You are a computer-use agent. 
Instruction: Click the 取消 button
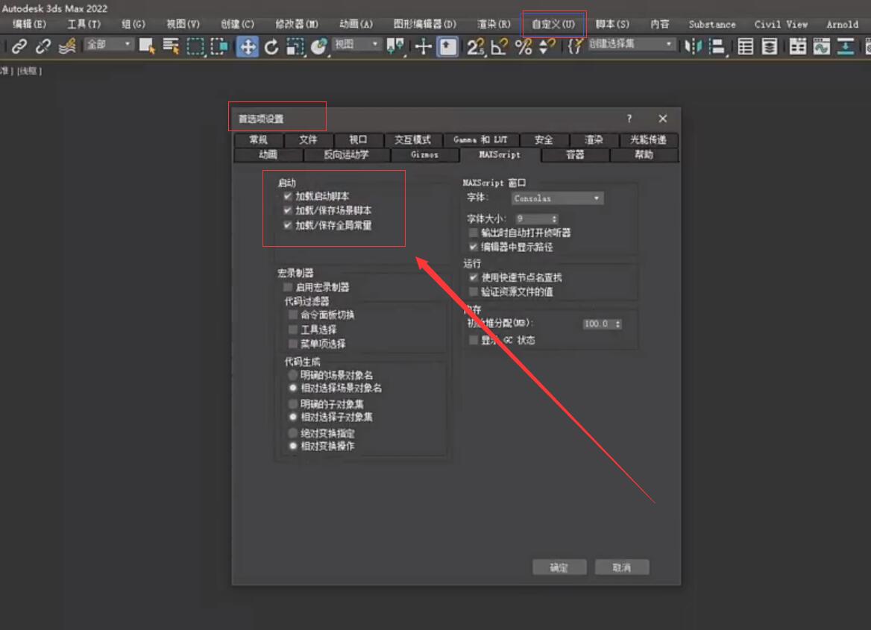[622, 567]
